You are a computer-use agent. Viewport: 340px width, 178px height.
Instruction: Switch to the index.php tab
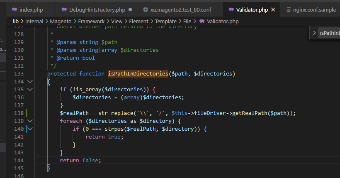coord(29,10)
